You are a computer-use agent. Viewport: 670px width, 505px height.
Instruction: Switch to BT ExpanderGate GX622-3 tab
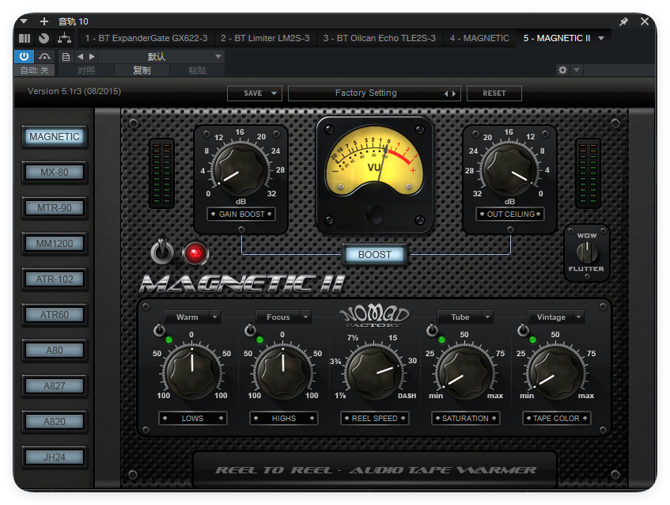(x=146, y=39)
